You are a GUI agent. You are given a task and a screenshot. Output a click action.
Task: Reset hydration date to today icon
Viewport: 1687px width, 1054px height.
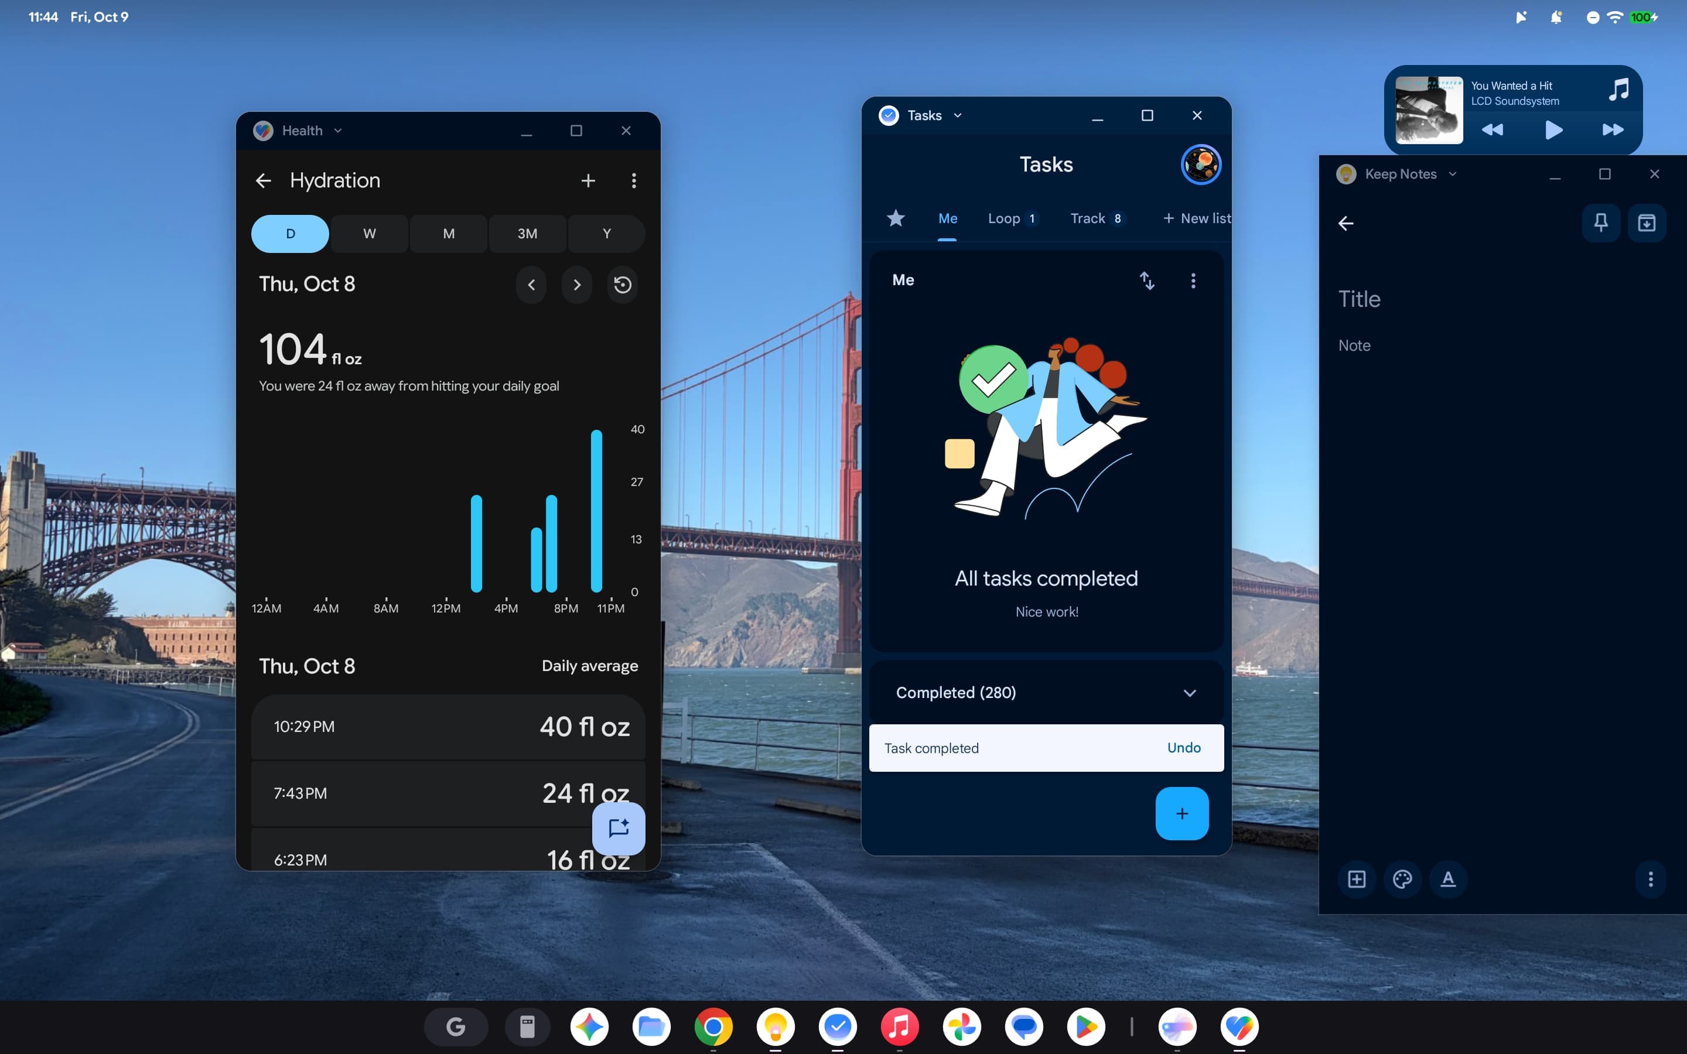click(623, 285)
